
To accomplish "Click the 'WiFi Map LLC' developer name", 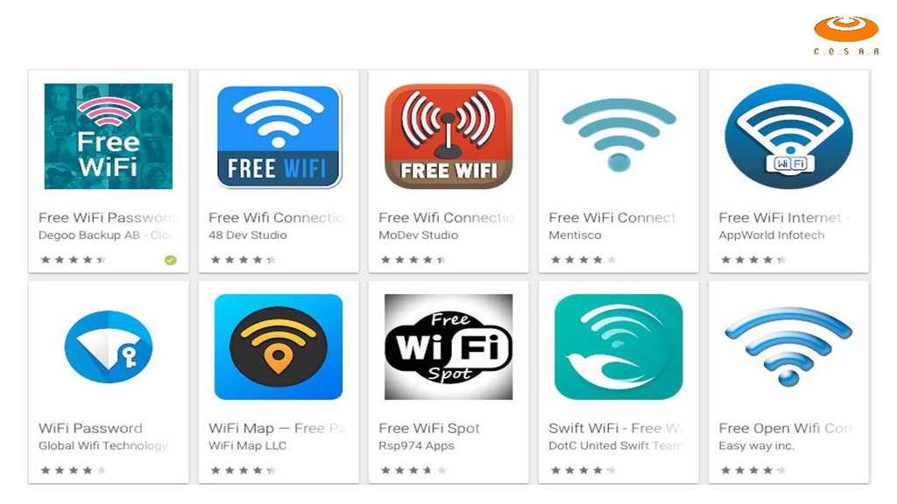I will pos(247,445).
